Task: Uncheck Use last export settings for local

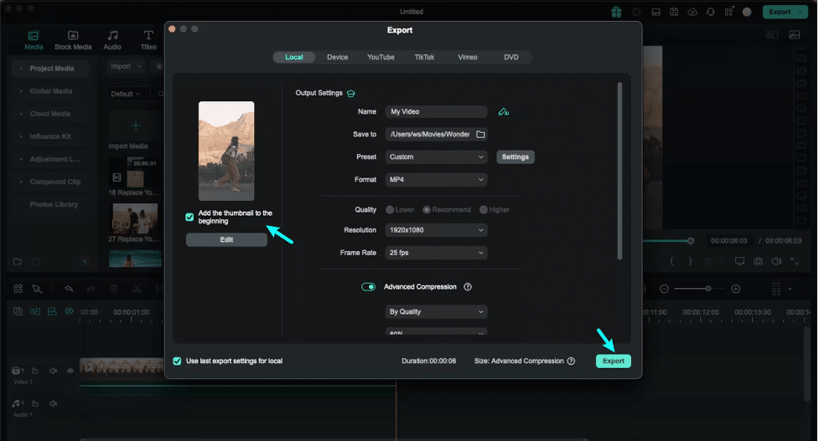Action: pyautogui.click(x=177, y=361)
